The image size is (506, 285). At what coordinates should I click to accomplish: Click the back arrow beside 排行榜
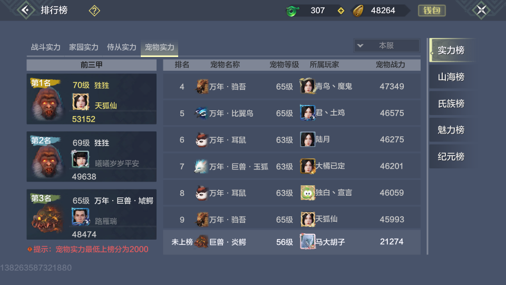pos(26,10)
